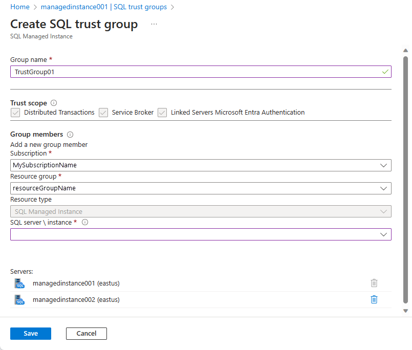The width and height of the screenshot is (412, 350).
Task: Click the Group members info icon
Action: pos(70,134)
